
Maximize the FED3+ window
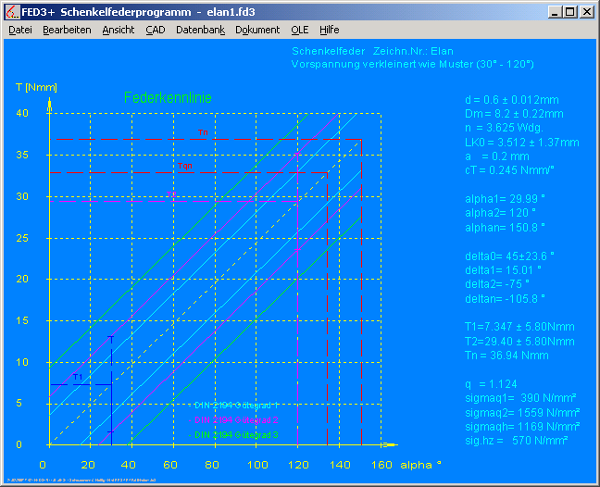569,12
